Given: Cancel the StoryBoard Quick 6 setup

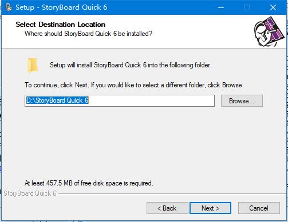Looking at the screenshot, I should (259, 208).
